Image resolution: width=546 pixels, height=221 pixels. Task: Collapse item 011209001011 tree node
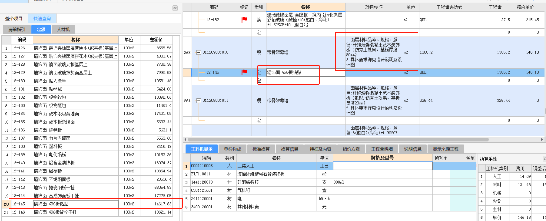pos(199,101)
